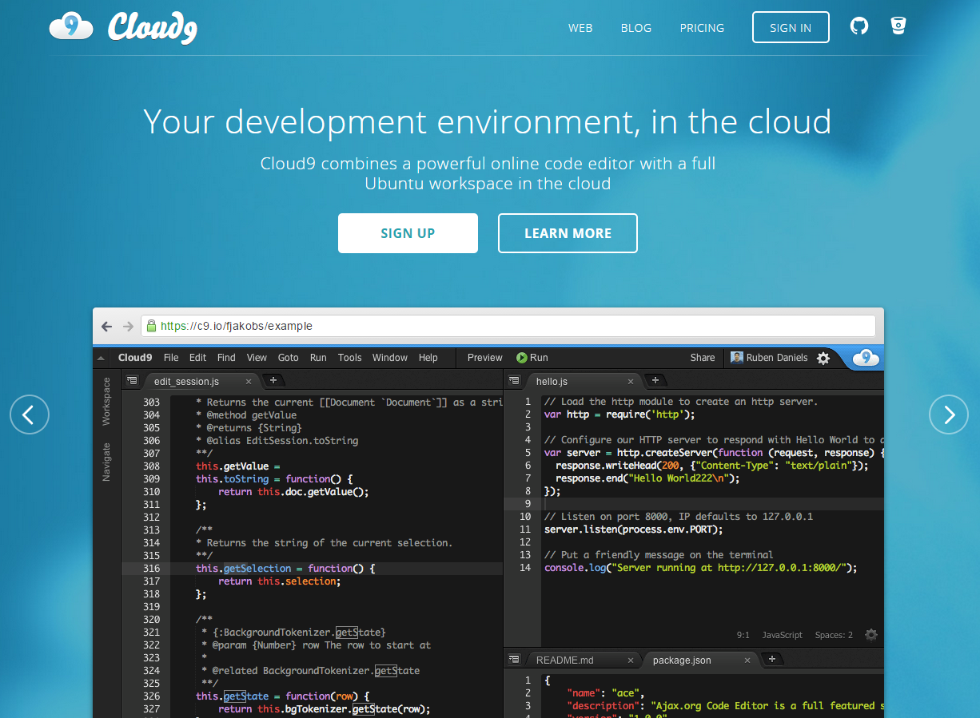Go to next slide arrow

click(x=949, y=415)
